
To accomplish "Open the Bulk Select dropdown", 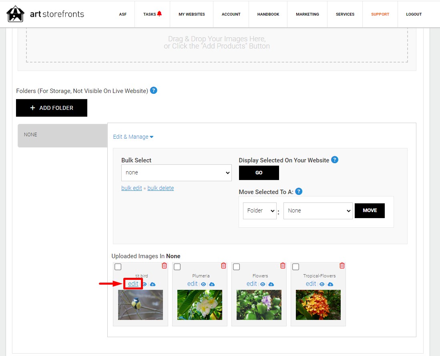I will coord(177,172).
